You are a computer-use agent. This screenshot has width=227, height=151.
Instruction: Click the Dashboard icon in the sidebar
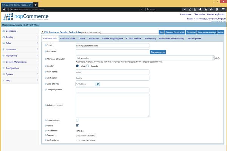[3, 31]
